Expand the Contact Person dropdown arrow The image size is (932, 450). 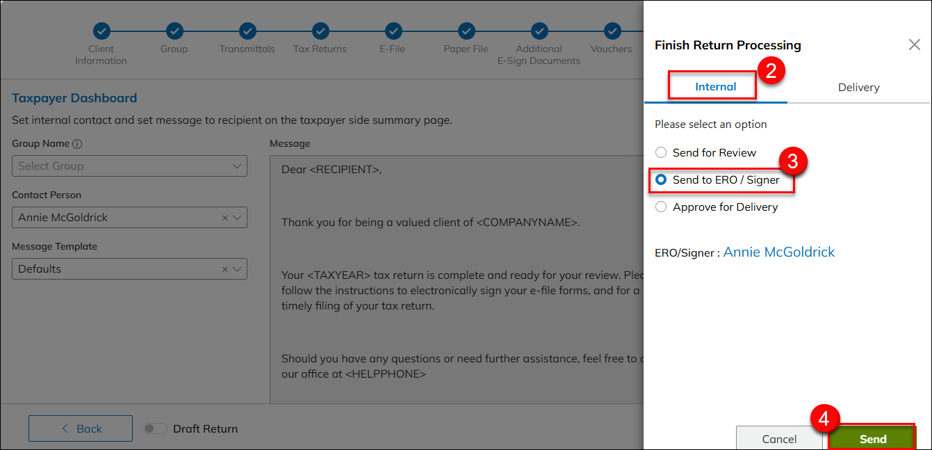[238, 218]
